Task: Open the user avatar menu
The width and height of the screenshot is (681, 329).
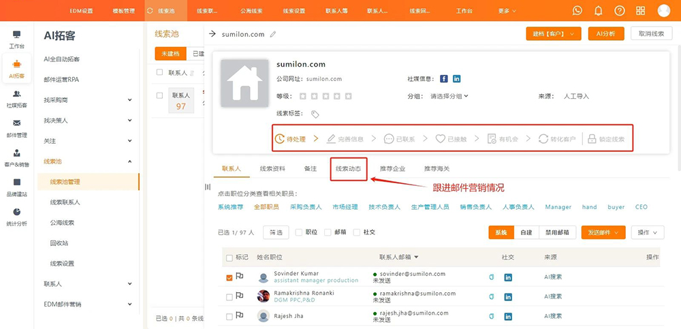Action: (x=663, y=10)
